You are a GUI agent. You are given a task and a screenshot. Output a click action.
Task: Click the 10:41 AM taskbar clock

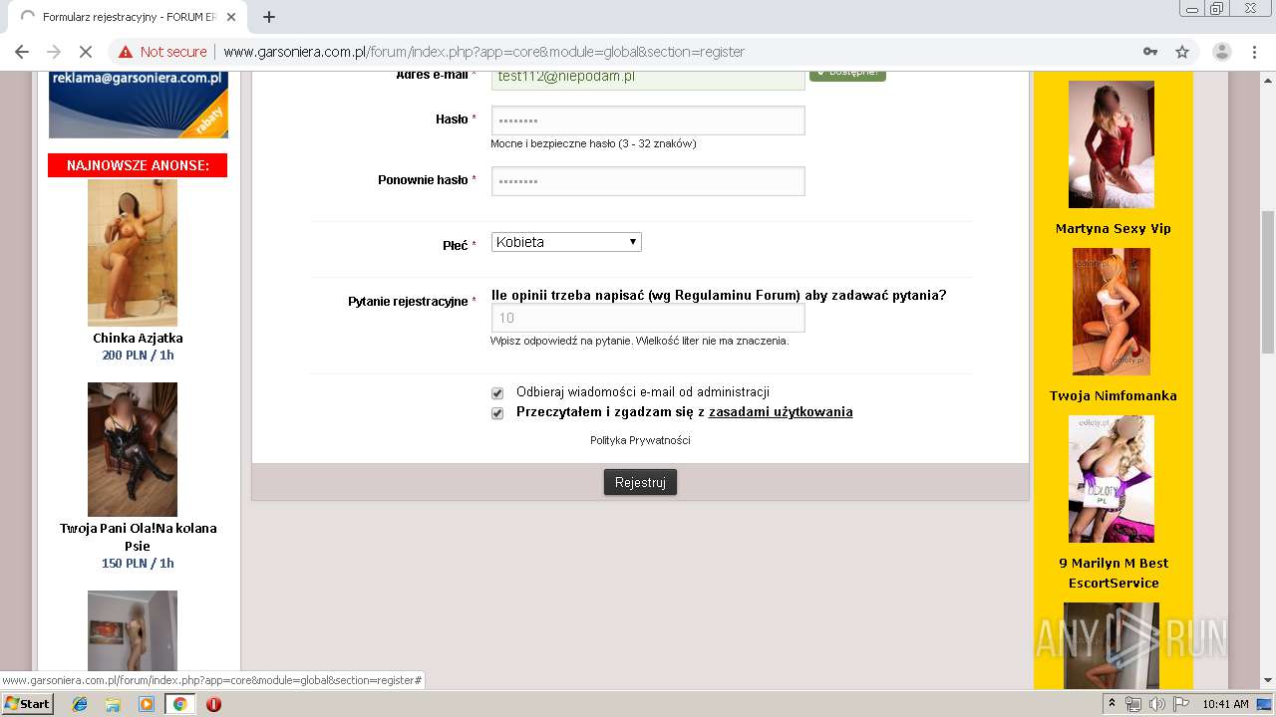click(x=1225, y=704)
